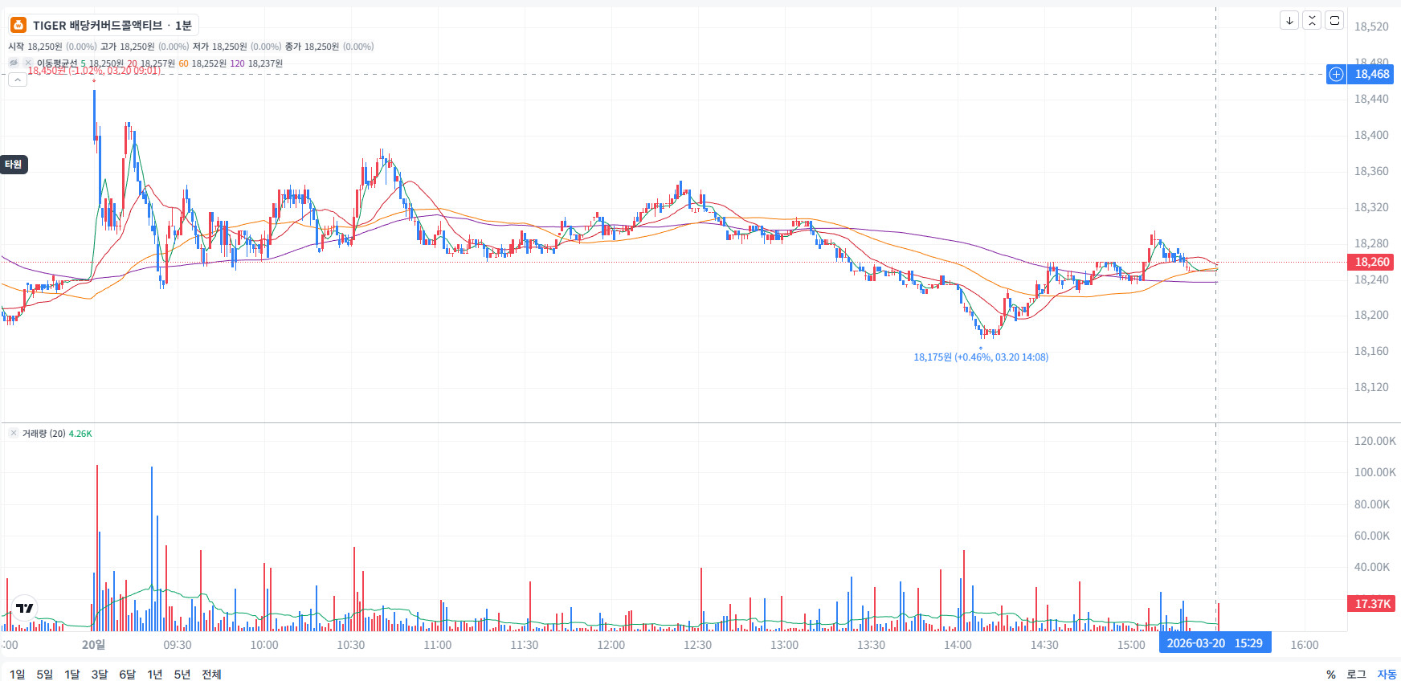Screen dimensions: 1401x681
Task: Click the orange TIGER ETF logo icon
Action: [18, 25]
